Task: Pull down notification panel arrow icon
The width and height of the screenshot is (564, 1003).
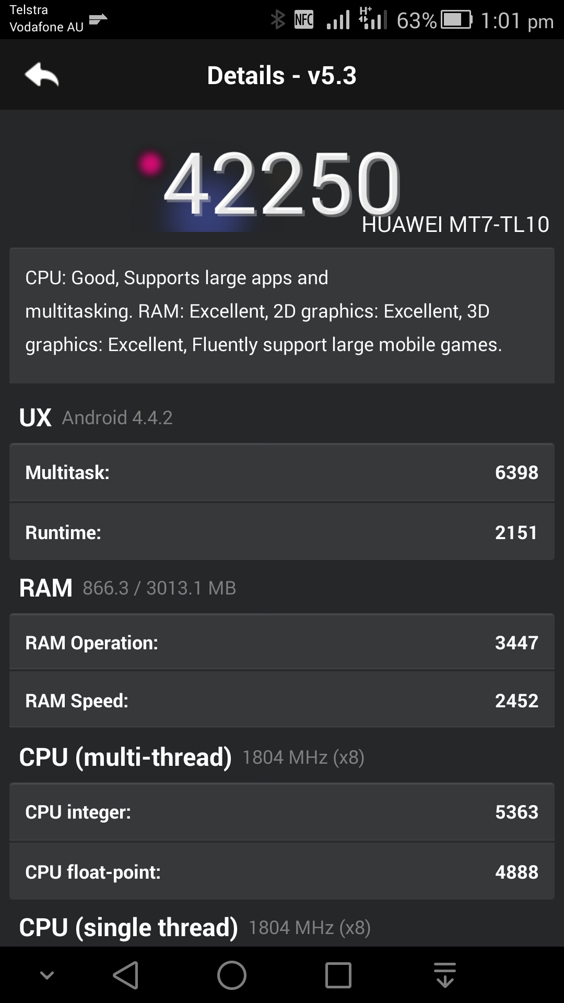Action: pos(445,975)
